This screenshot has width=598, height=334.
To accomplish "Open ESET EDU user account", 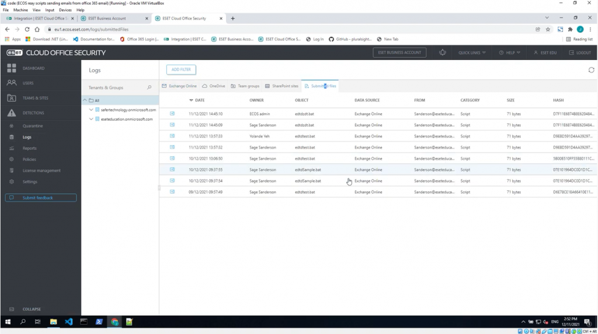I will (x=545, y=52).
